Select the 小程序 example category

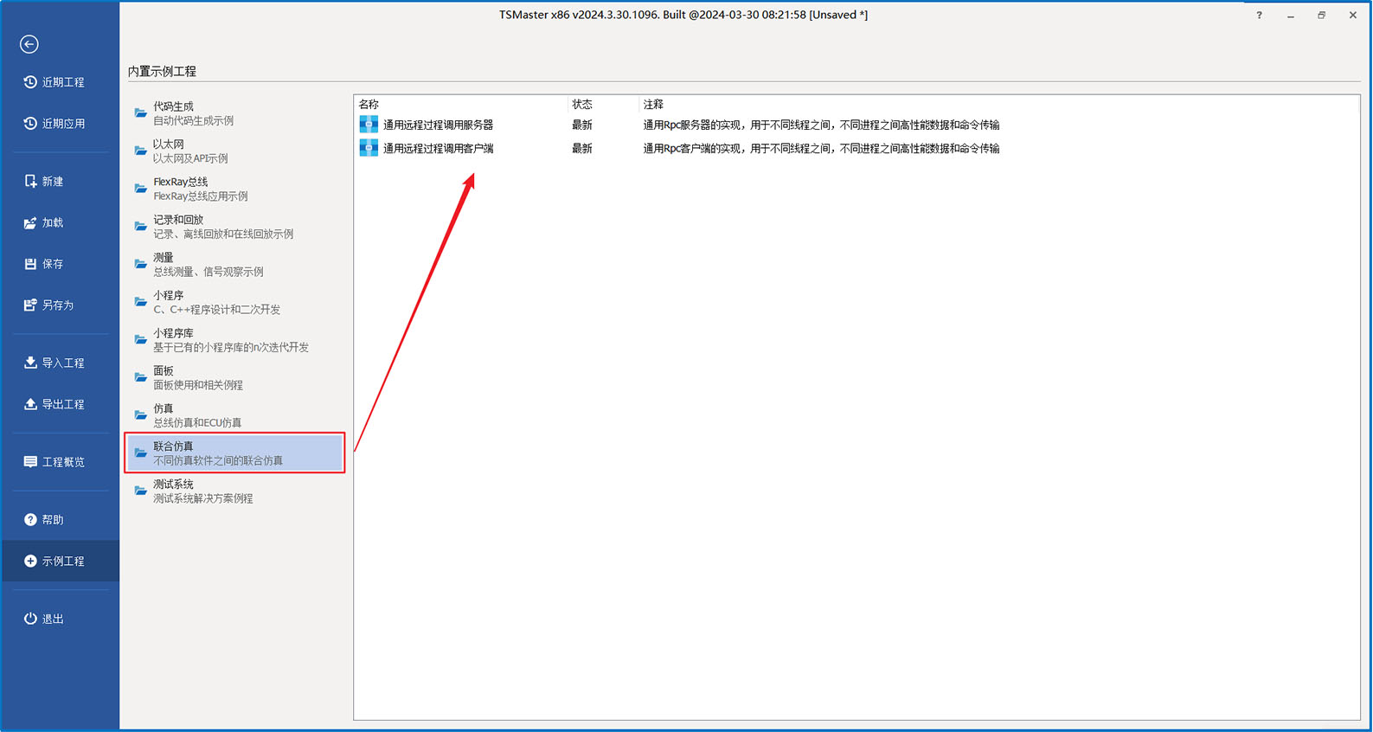[235, 302]
